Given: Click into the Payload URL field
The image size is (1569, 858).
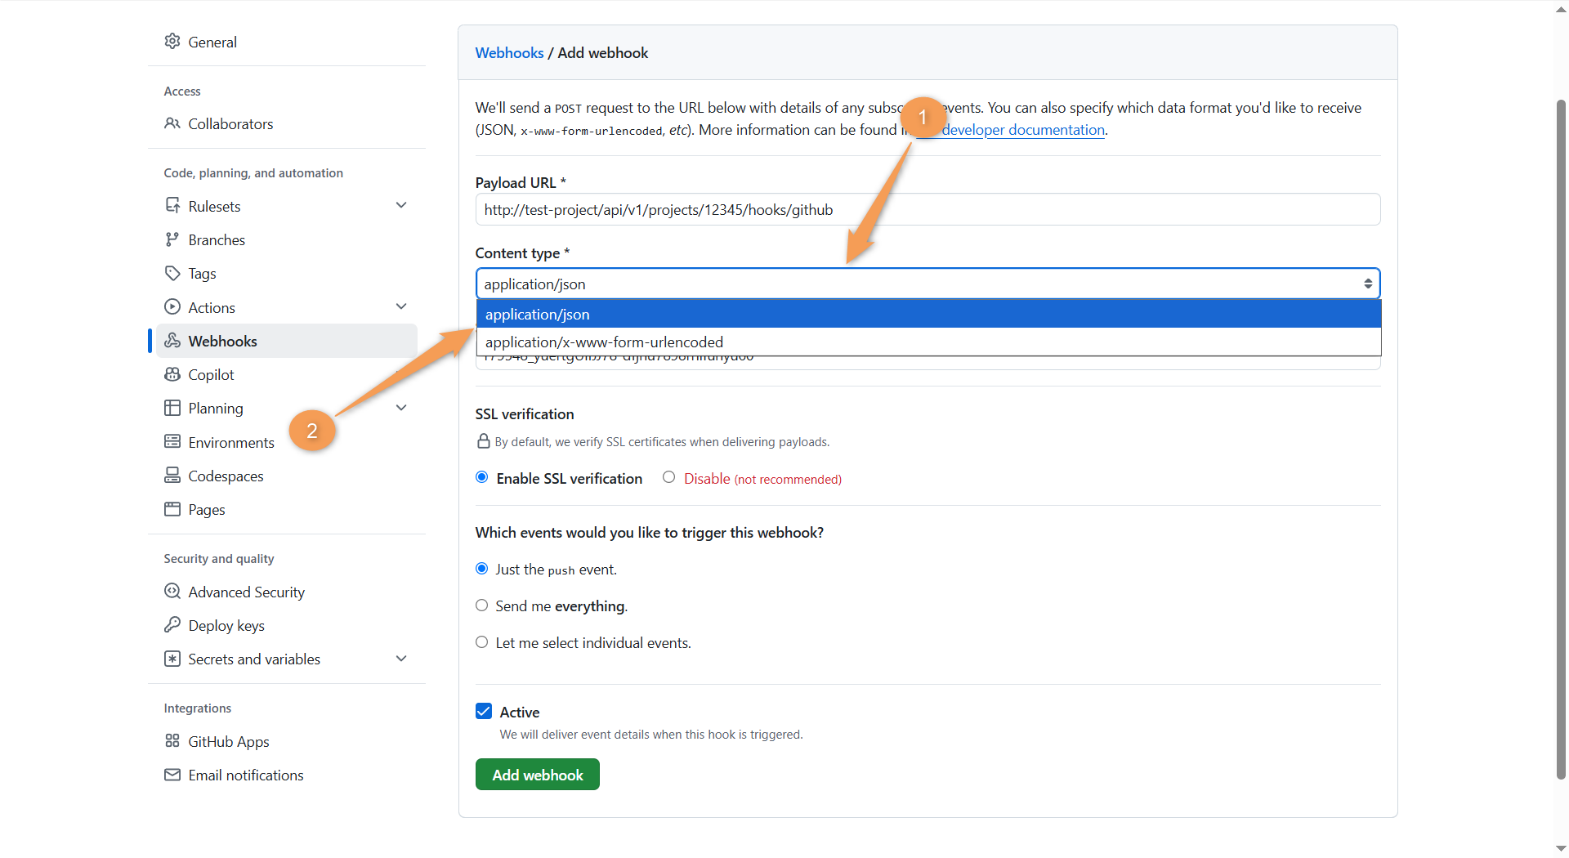Looking at the screenshot, I should (928, 209).
